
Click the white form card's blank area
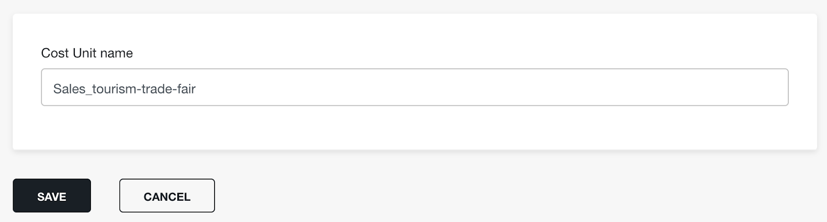(415, 129)
